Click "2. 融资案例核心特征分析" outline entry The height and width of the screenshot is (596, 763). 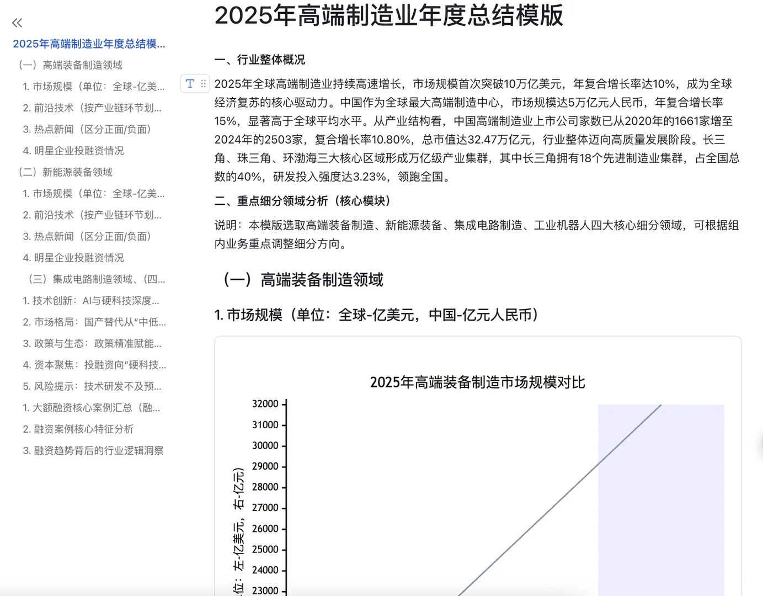pos(78,429)
